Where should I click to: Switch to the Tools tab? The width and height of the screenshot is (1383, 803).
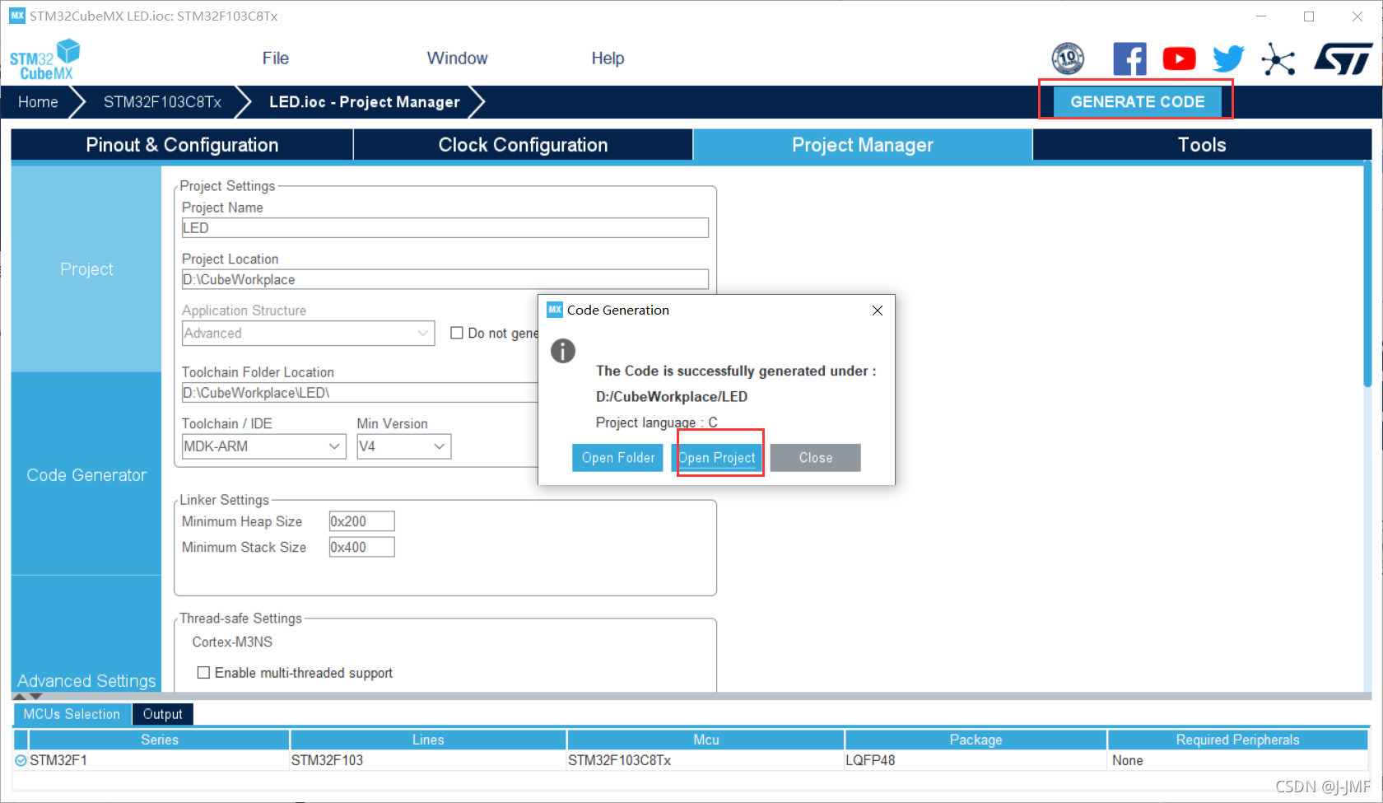point(1202,145)
